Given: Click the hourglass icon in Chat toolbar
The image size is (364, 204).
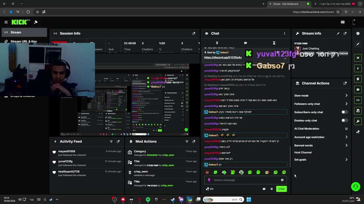Looking at the screenshot, I should tap(274, 43).
